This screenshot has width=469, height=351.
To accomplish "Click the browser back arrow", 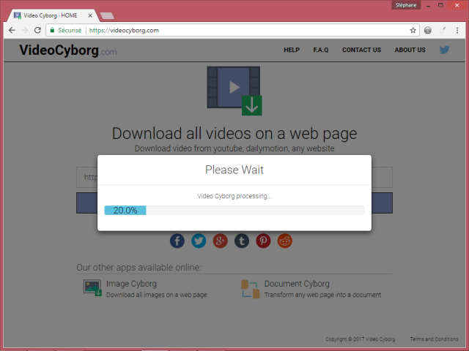I will tap(12, 30).
